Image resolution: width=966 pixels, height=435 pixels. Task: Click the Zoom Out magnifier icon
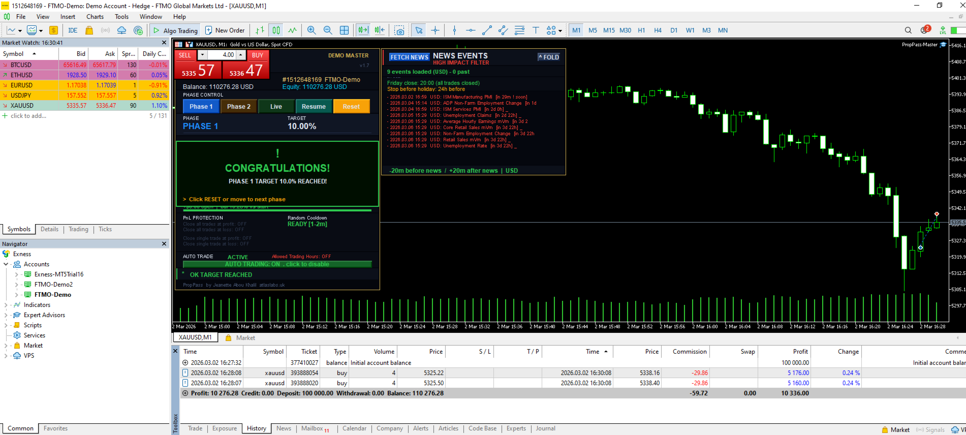[328, 30]
